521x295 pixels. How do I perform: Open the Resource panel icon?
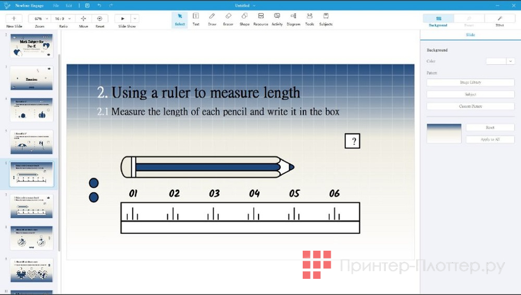click(x=260, y=19)
